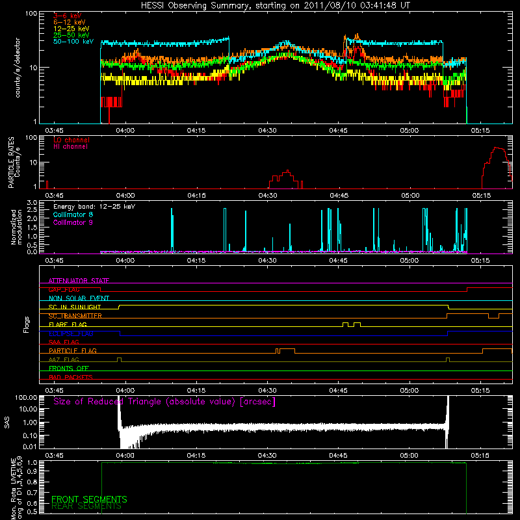The image size is (520, 520).
Task: Pick the cyan 50-100 keV legend label
Action: coord(73,42)
